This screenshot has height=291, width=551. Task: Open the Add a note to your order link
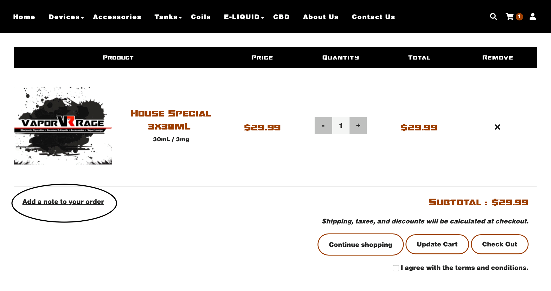63,202
